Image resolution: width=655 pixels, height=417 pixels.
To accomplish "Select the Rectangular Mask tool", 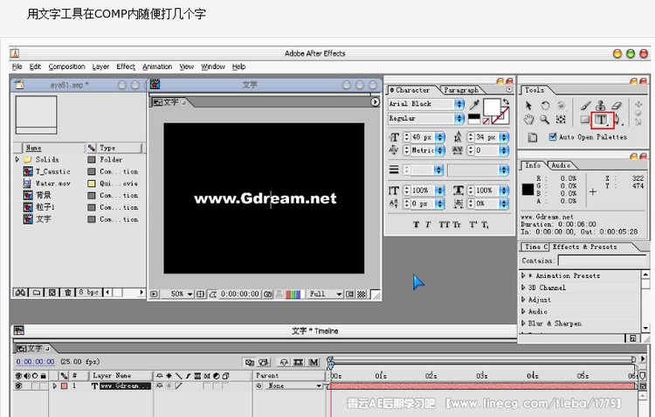I will coord(585,120).
